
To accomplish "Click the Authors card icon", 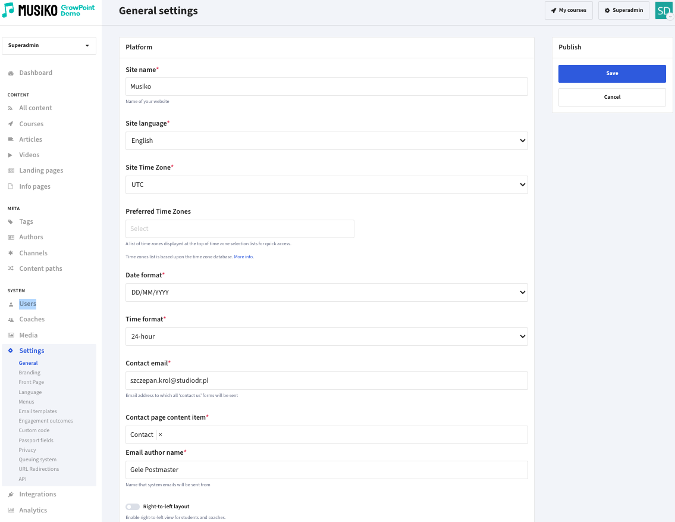I will tap(11, 237).
